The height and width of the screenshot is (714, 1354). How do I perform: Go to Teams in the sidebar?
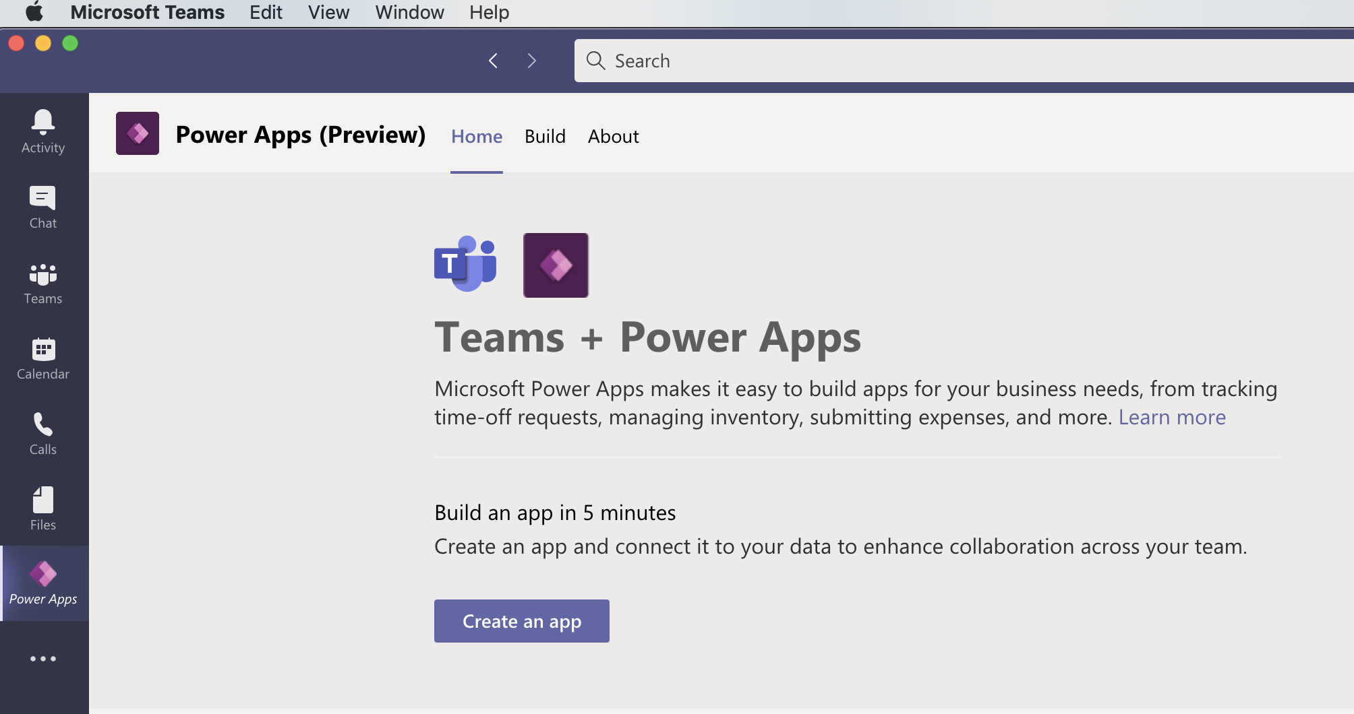tap(43, 282)
